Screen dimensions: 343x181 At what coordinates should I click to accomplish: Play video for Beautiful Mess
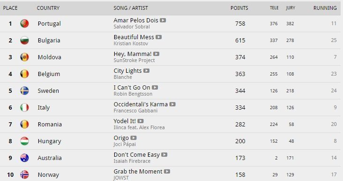pyautogui.click(x=158, y=37)
